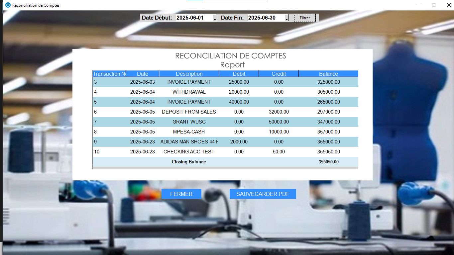
Task: Click the Date Début date field
Action: coord(194,18)
